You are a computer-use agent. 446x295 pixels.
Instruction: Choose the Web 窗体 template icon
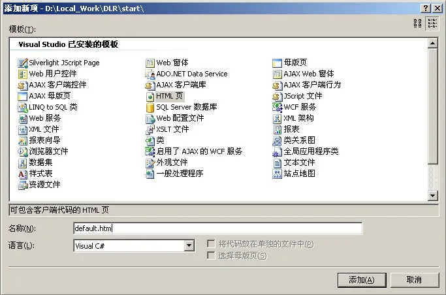coord(150,63)
